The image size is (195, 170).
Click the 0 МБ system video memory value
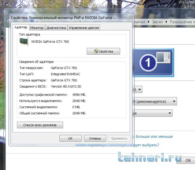click(76, 107)
